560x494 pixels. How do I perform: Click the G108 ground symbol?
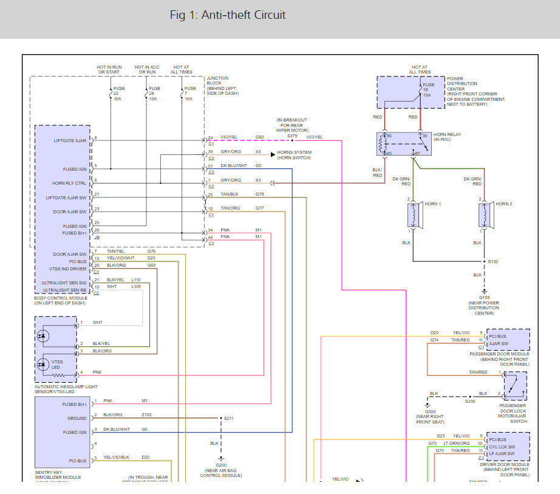click(x=484, y=292)
